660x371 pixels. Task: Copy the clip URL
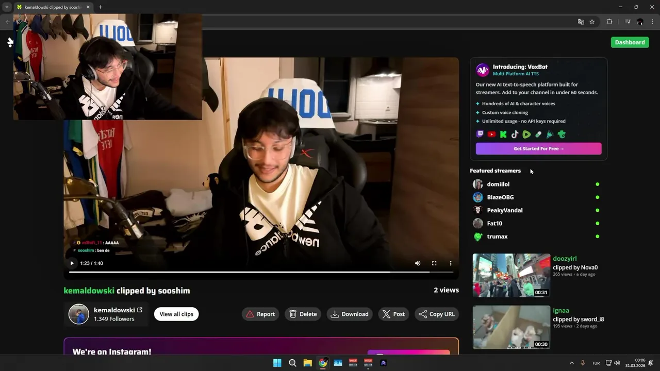point(437,314)
